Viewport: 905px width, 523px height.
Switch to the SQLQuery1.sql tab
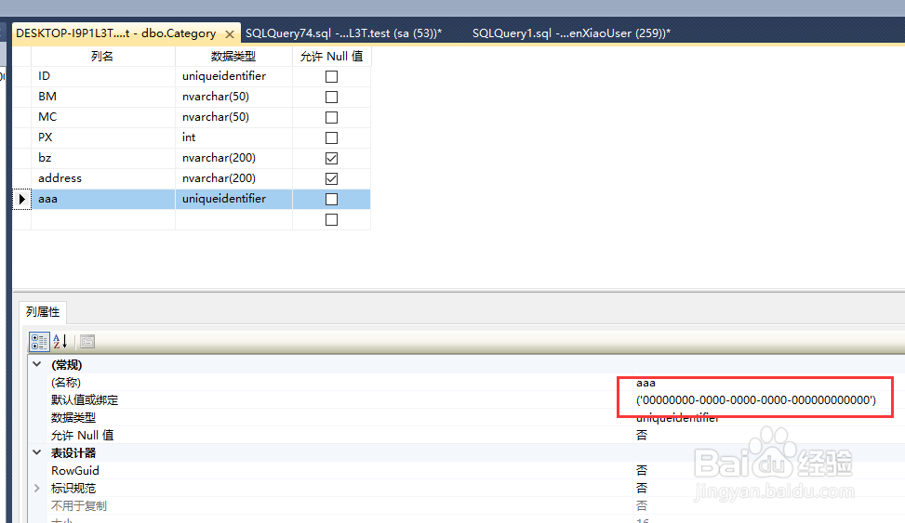coord(571,33)
